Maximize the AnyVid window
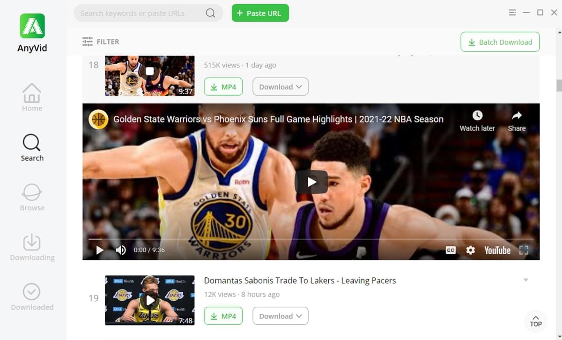The image size is (562, 340). click(x=540, y=13)
